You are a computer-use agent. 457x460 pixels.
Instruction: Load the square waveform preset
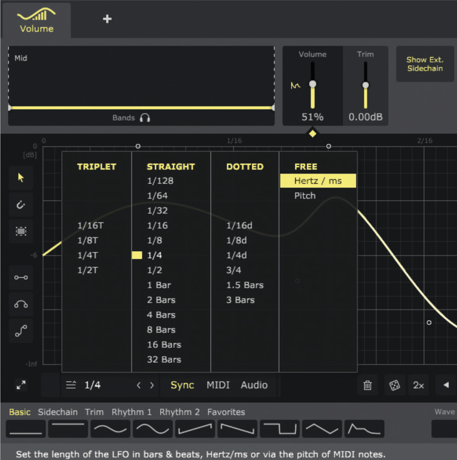280,429
